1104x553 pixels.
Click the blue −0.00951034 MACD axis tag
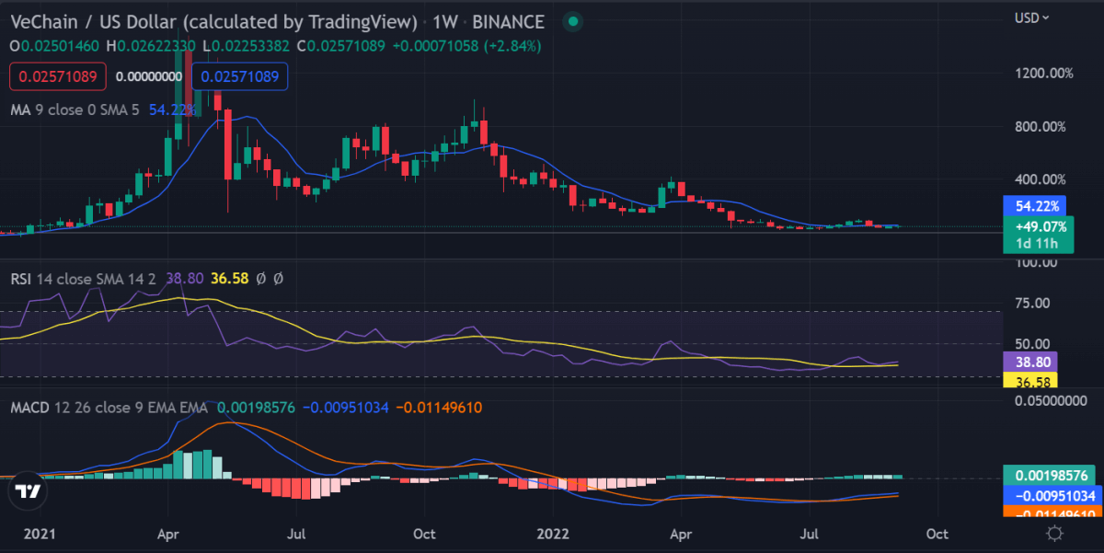pyautogui.click(x=1052, y=496)
